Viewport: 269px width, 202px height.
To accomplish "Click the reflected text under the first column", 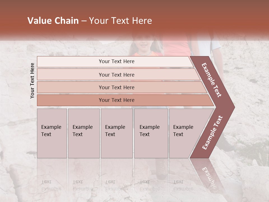I will point(51,185).
